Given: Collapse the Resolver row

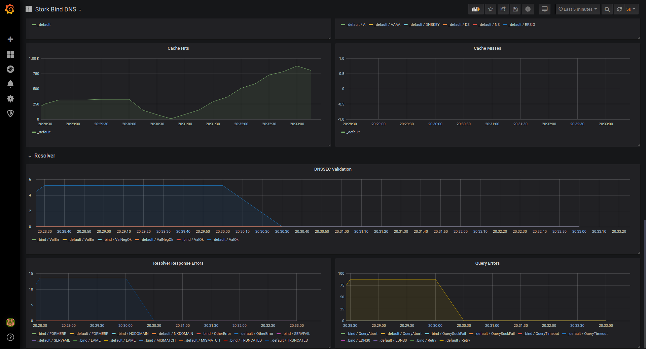Looking at the screenshot, I should 44,156.
